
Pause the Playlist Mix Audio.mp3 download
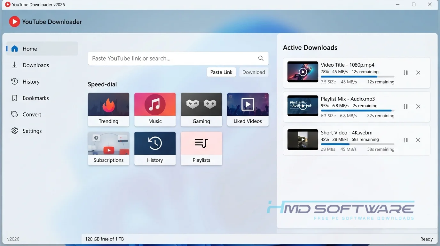406,106
